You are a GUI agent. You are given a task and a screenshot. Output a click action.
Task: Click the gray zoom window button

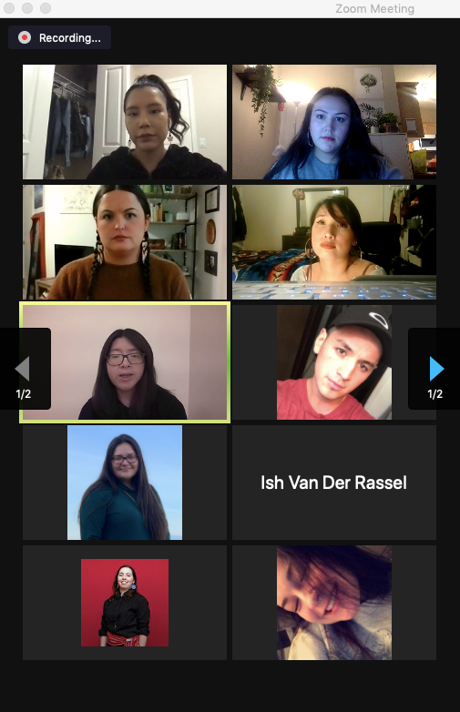[x=46, y=8]
